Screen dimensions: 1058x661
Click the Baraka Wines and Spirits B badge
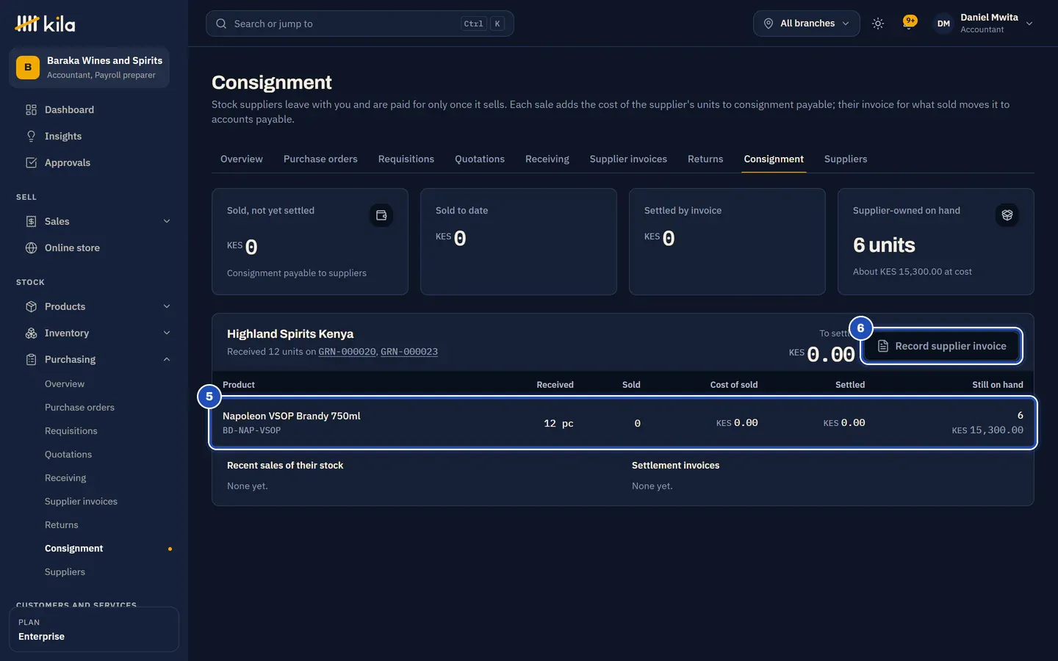(x=28, y=67)
